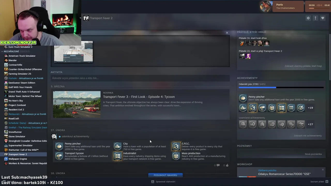Open Euro Truck Simulator 2 icon in library
Viewport: 331px width, 186px height.
click(6, 47)
